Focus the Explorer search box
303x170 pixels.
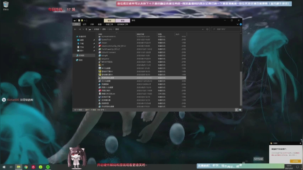226,29
